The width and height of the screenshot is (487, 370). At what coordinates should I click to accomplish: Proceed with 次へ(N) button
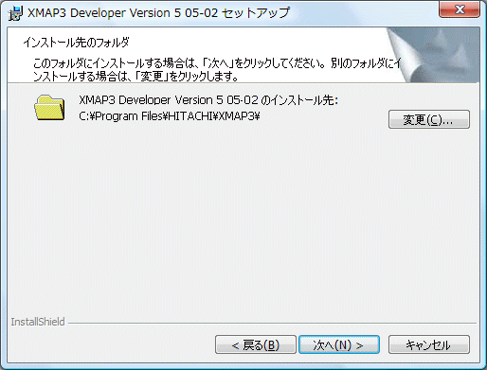click(339, 344)
